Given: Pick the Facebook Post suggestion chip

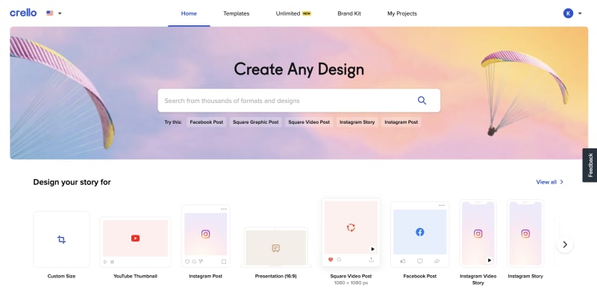Looking at the screenshot, I should point(207,122).
